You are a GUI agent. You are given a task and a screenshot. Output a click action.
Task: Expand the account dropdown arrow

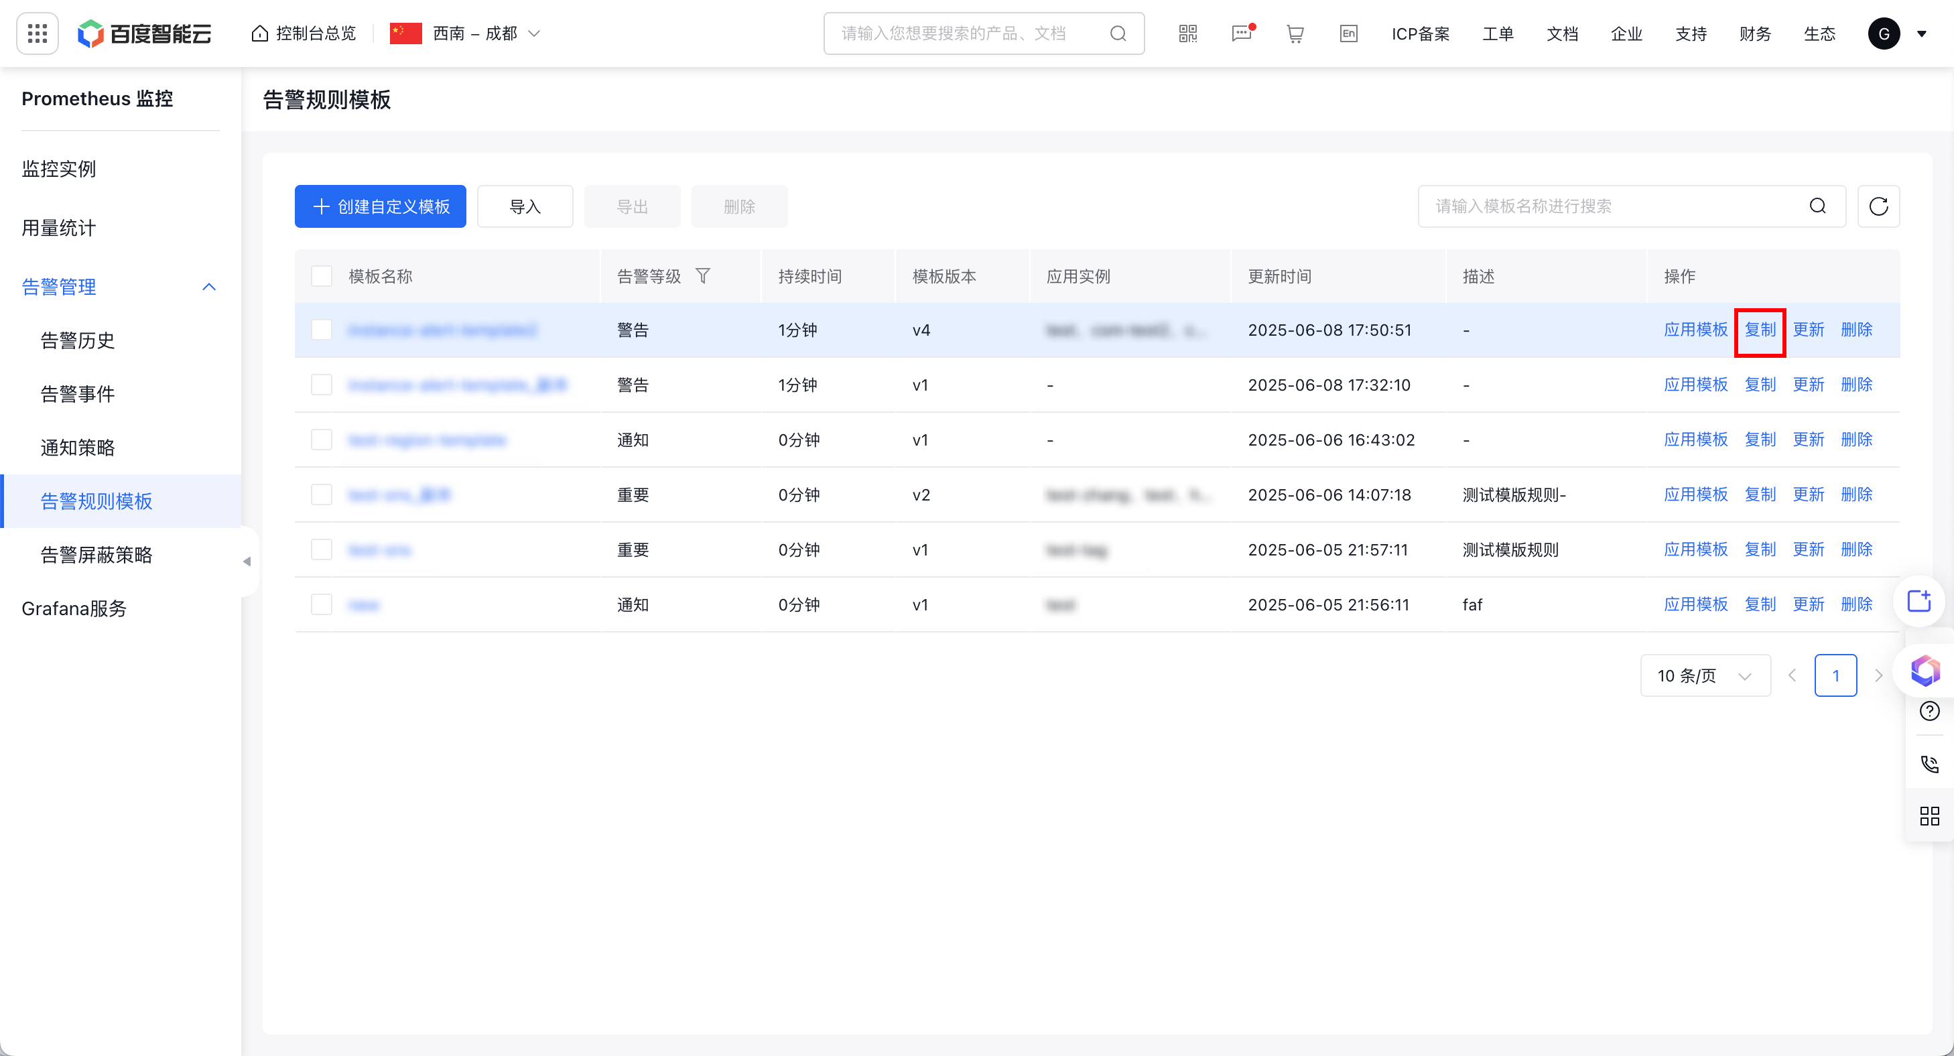coord(1921,34)
